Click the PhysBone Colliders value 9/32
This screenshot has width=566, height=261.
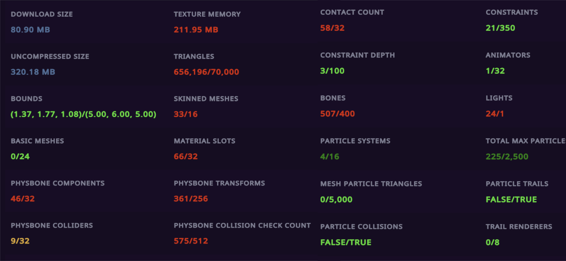[x=20, y=241]
